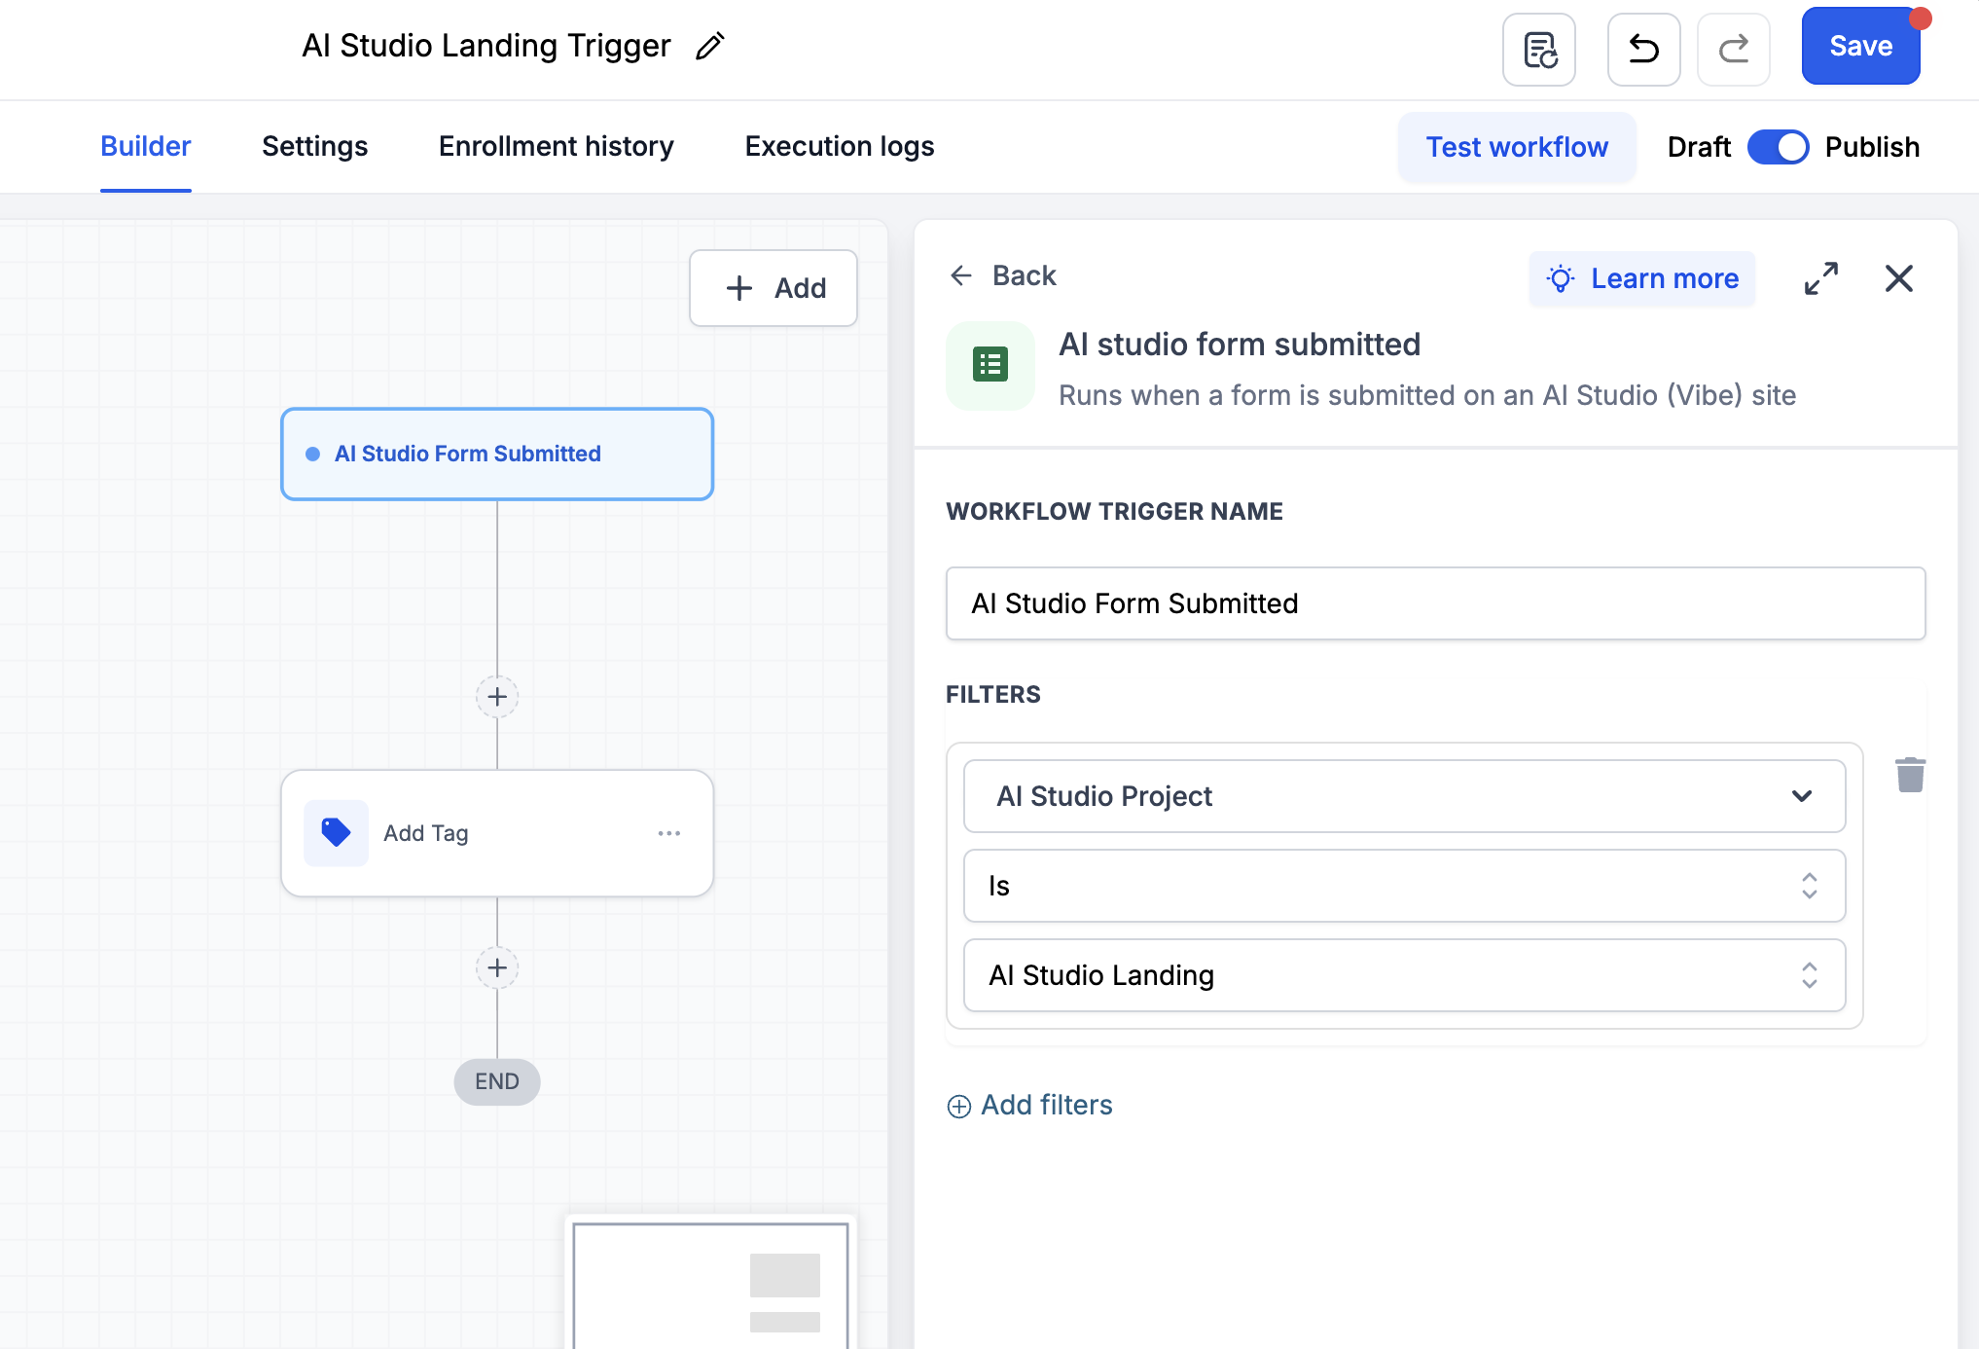Image resolution: width=1979 pixels, height=1349 pixels.
Task: Go Back in the trigger panel
Action: 1003,275
